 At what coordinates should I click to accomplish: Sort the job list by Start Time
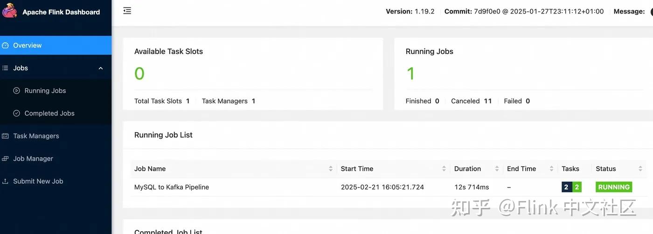(x=444, y=169)
